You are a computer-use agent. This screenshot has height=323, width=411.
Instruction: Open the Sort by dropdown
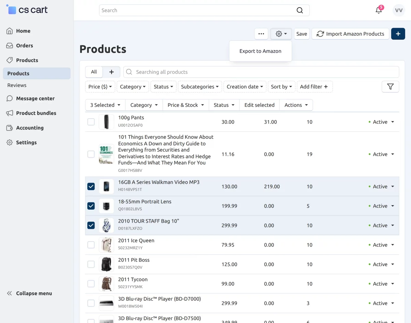pos(282,87)
